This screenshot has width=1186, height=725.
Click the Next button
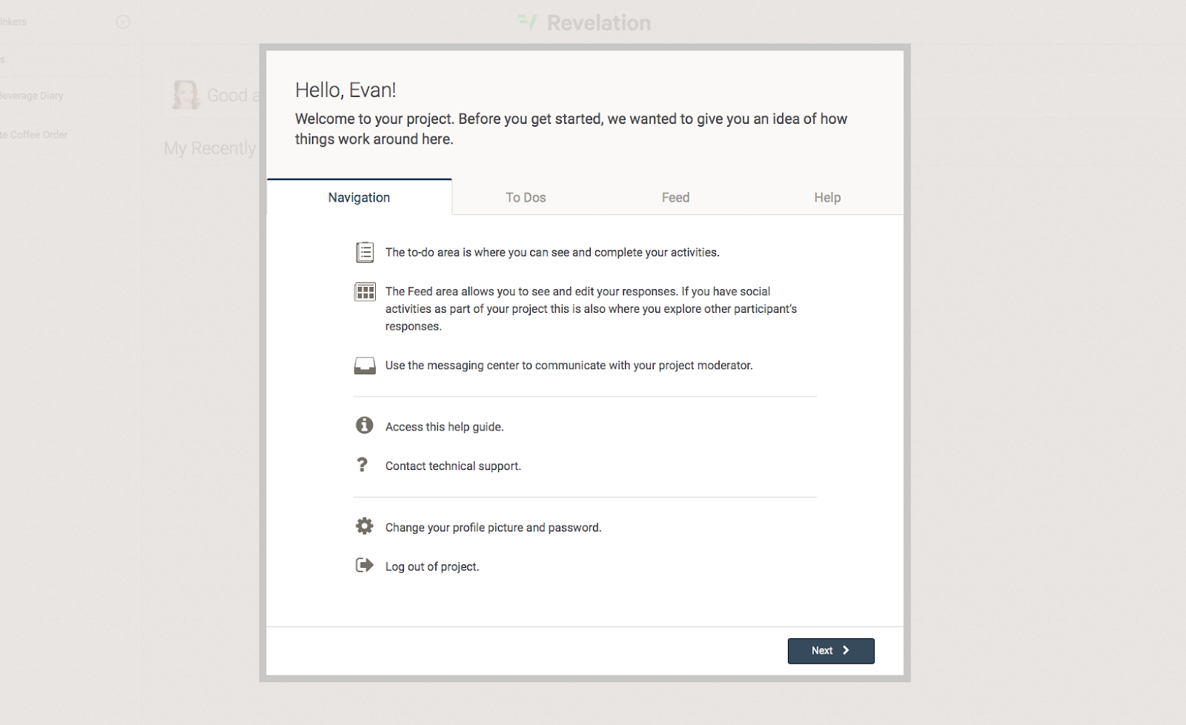(x=831, y=651)
